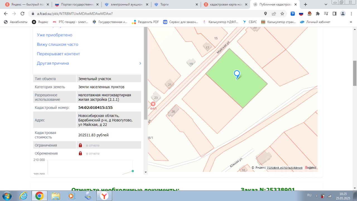Open Yandex Browser from taskbar
Screen dimensions: 357x201
[x=104, y=196]
